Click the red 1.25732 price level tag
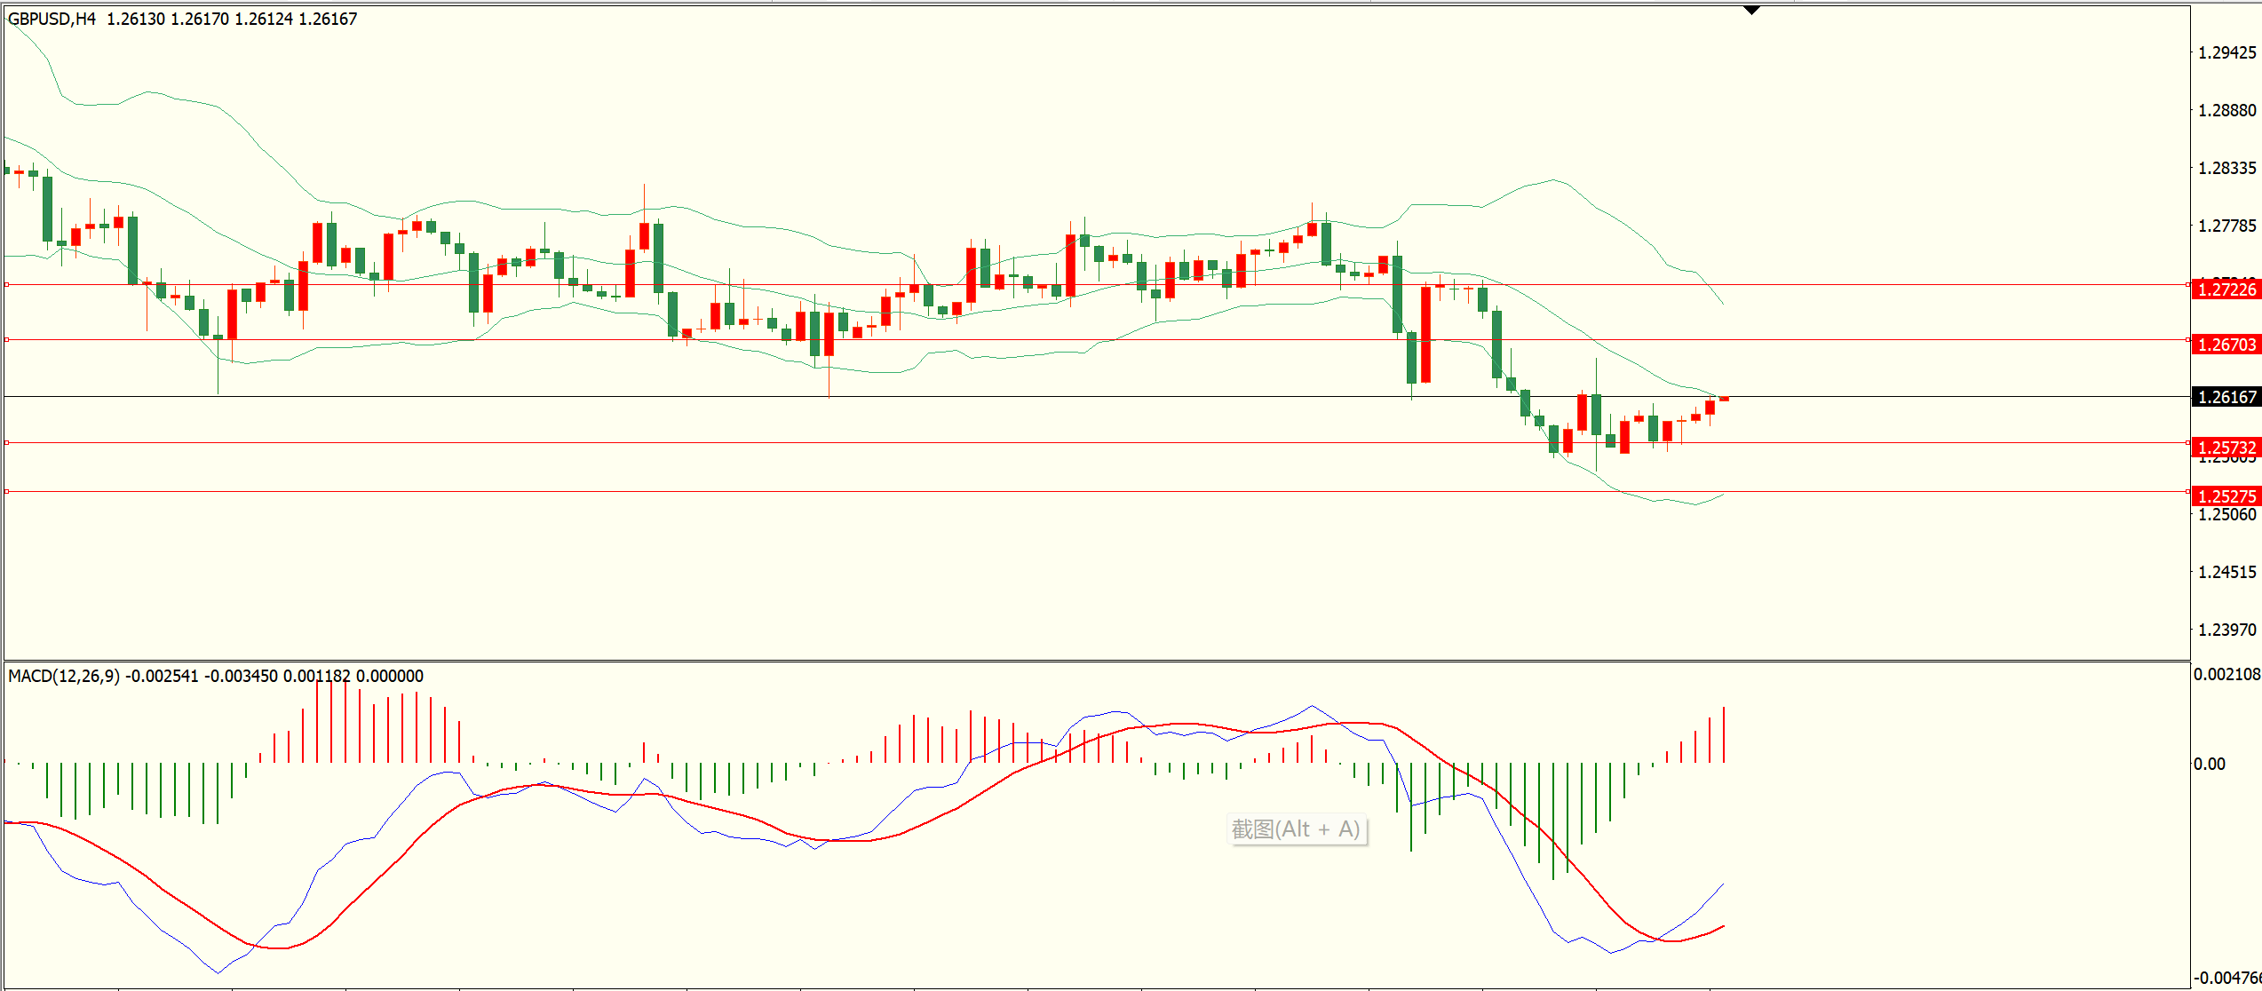Screen dimensions: 2262x991 tap(2226, 448)
